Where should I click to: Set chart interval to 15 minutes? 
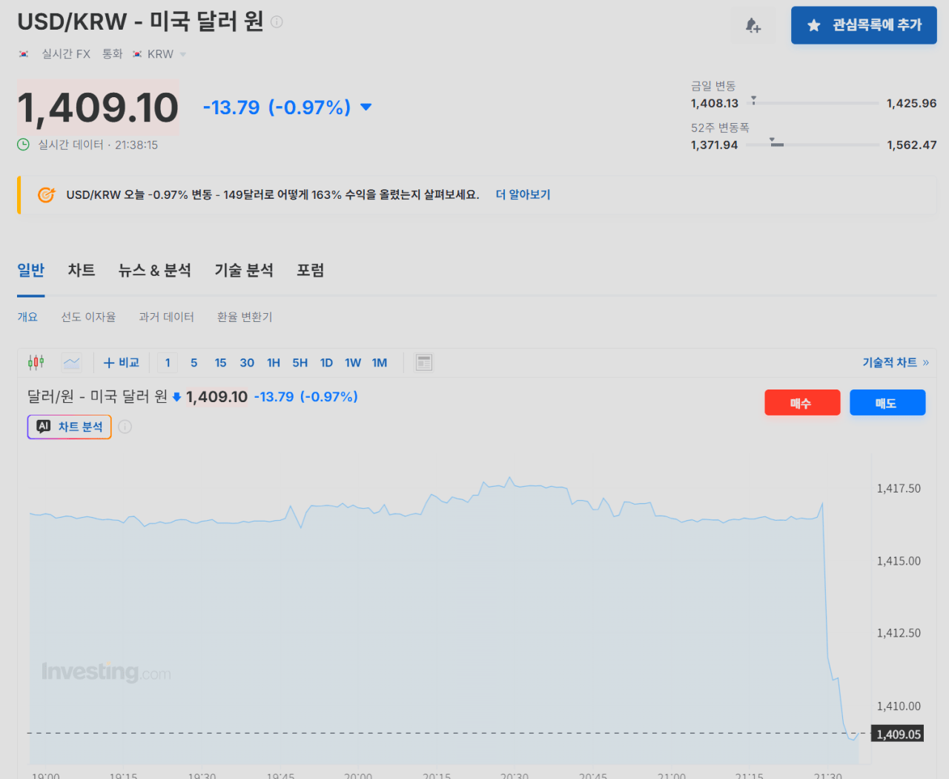(220, 363)
